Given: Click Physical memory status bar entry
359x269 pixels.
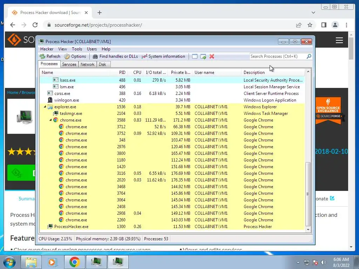Looking at the screenshot, I should click(108, 239).
